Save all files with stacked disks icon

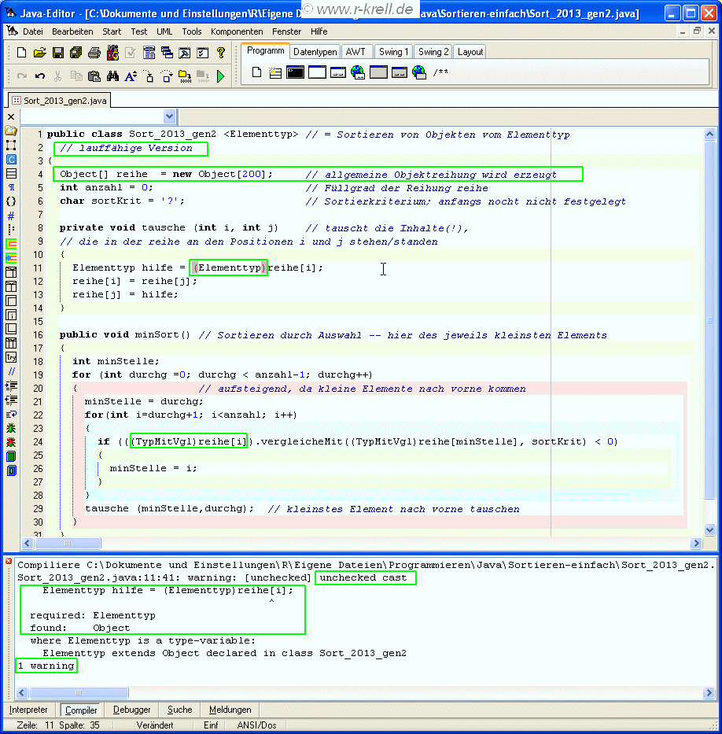[x=76, y=53]
